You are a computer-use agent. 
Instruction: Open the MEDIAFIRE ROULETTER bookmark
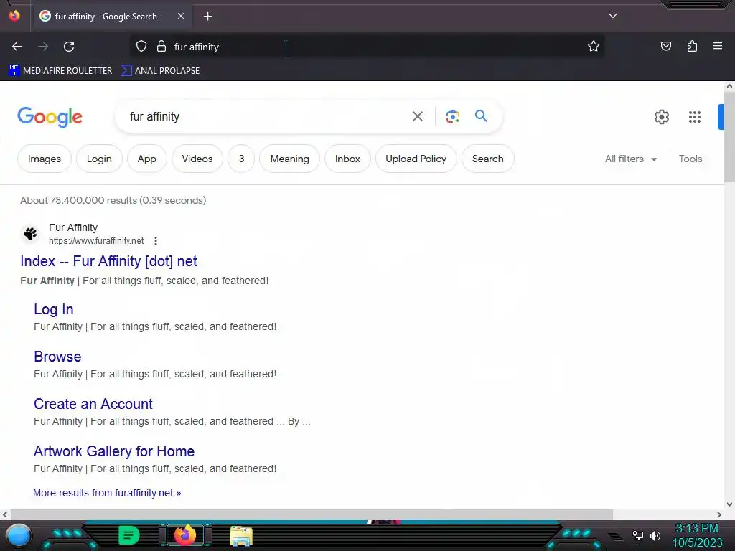tap(60, 71)
